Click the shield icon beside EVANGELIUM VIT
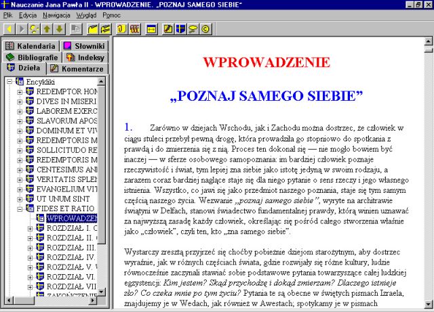434x312 pixels. 30,189
